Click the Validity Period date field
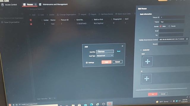This screenshot has width=190, height=106. tap(173, 39)
